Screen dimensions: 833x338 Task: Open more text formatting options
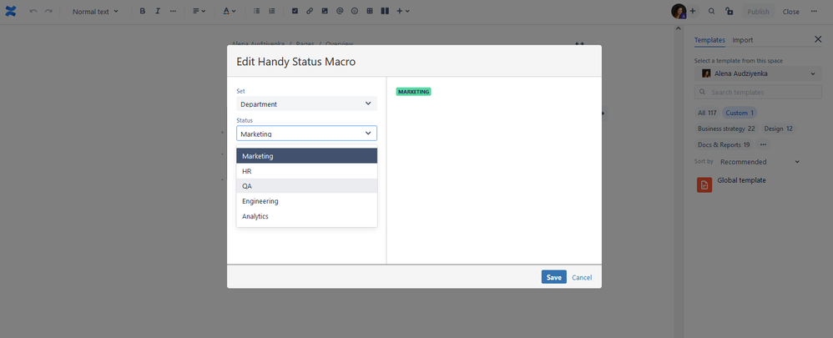click(173, 11)
